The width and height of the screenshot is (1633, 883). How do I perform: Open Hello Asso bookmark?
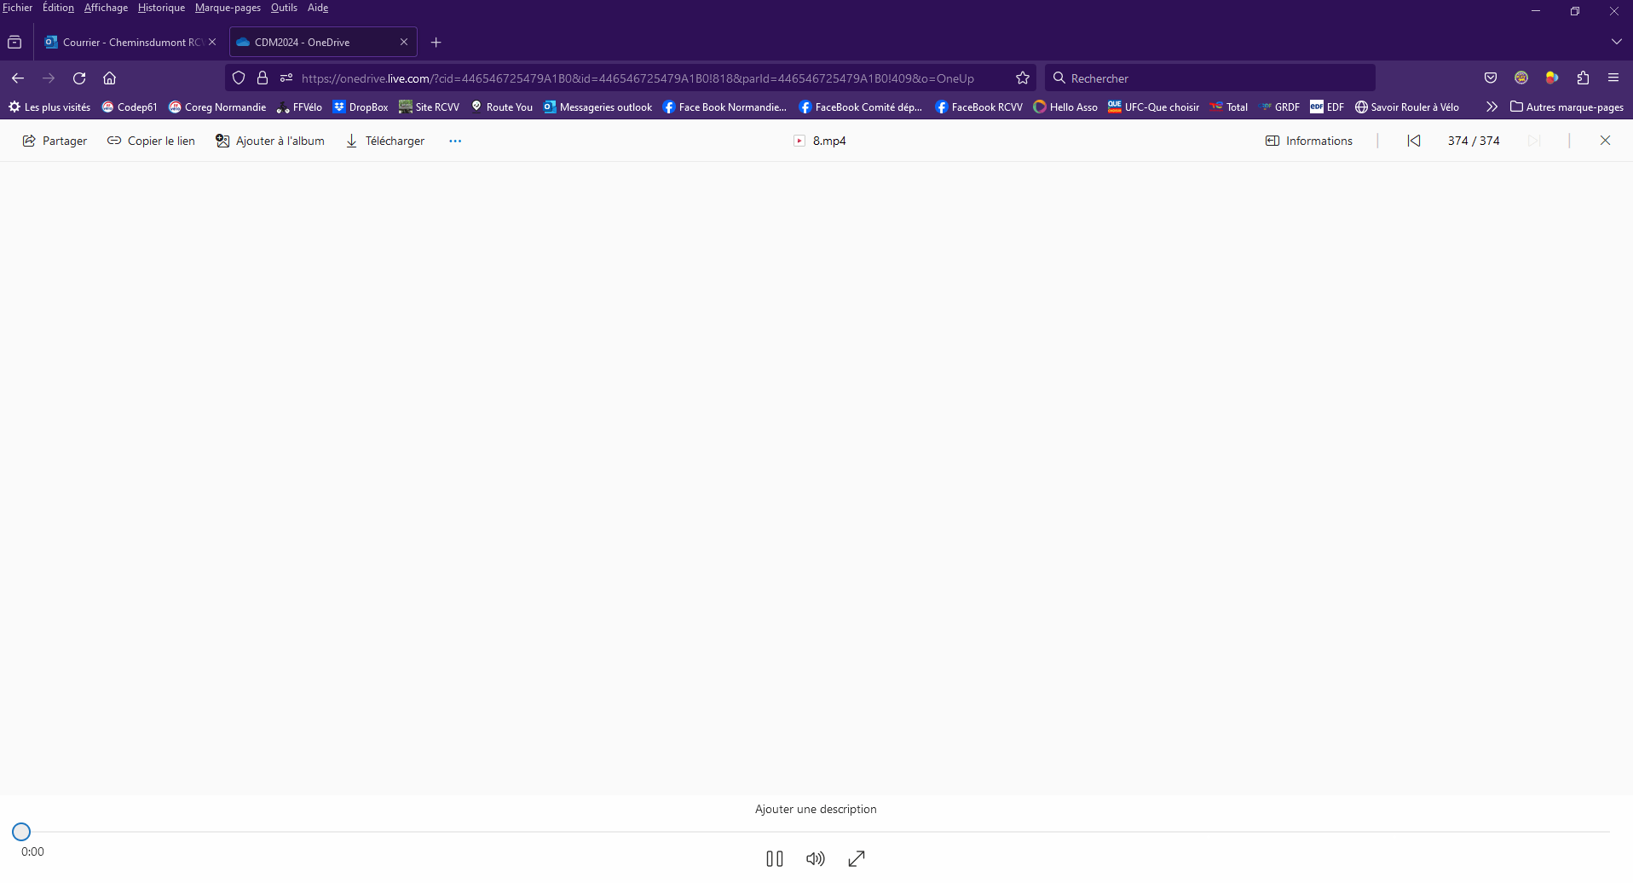tap(1065, 107)
